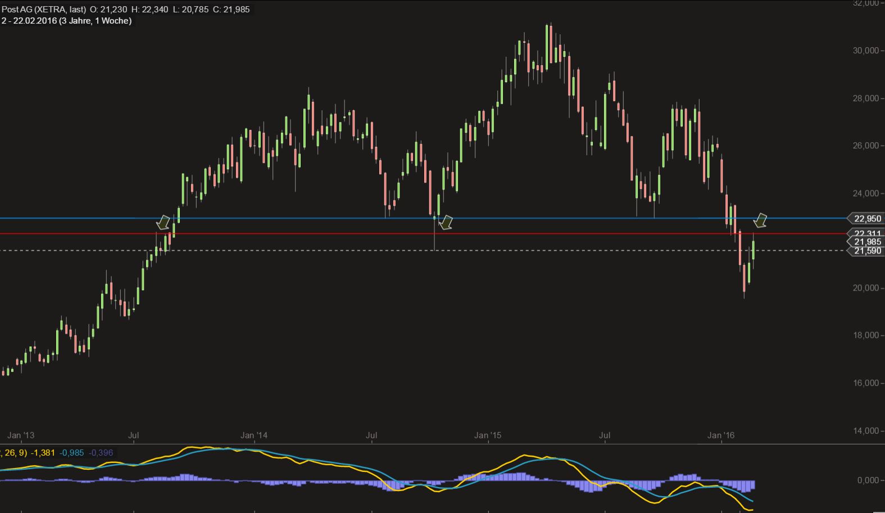Click the Post AG (XETRA, last) chart title

(44, 9)
